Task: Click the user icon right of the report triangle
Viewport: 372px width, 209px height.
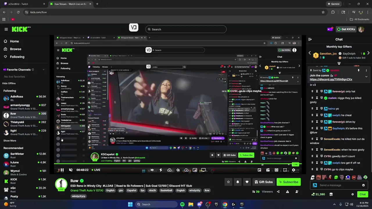Action: click(x=297, y=192)
